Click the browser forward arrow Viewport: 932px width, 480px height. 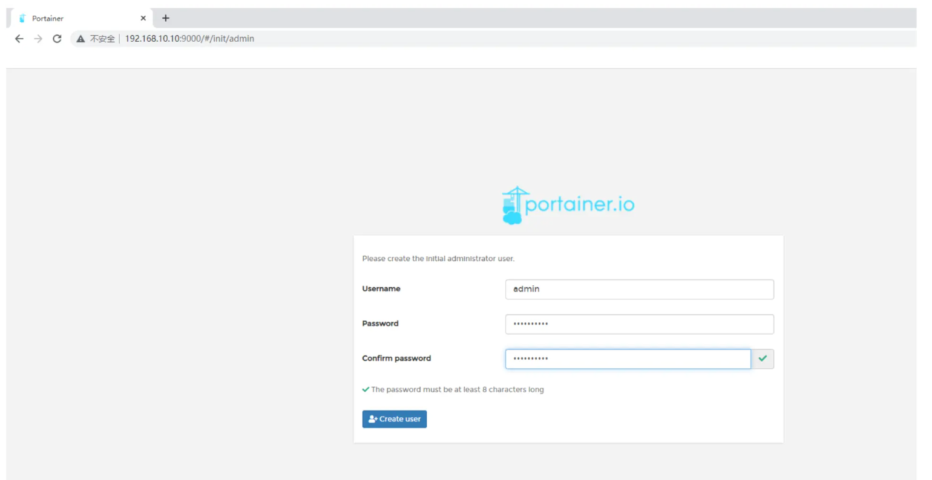(38, 39)
